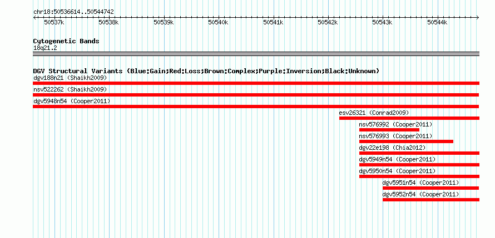Click the esv26321 (Conrad2009) variant label

pos(374,113)
